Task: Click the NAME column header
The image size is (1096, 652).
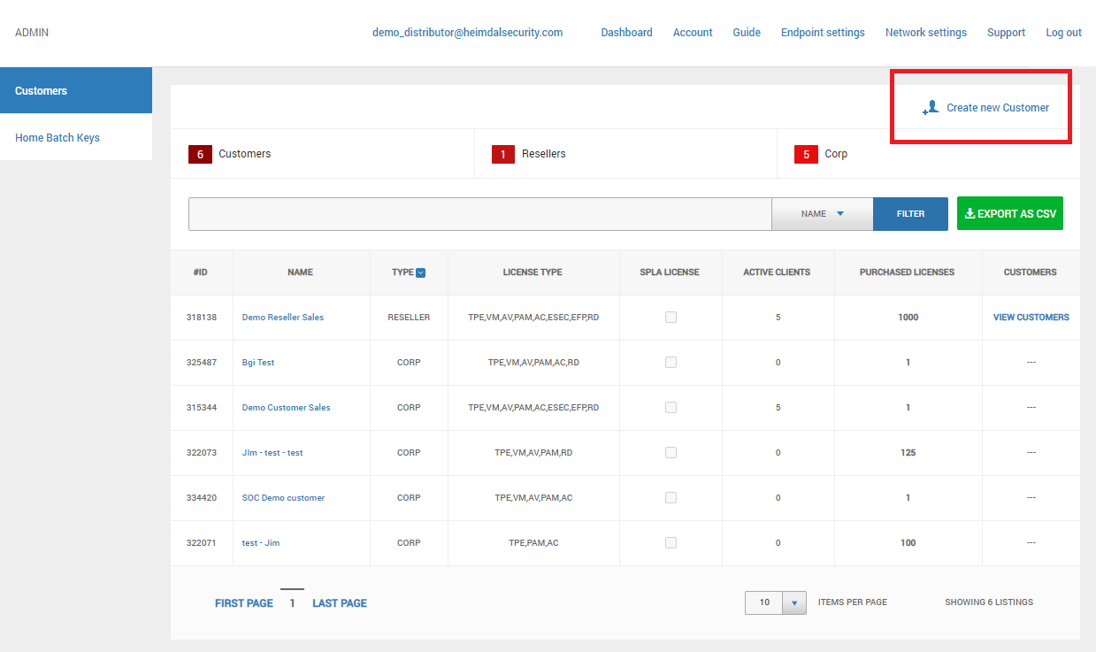Action: click(x=300, y=272)
